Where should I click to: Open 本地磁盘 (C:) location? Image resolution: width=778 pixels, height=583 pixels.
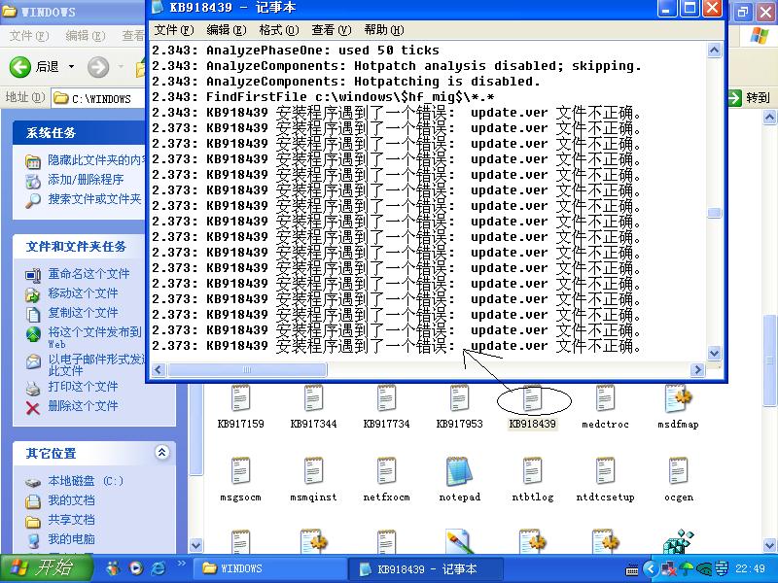(86, 481)
